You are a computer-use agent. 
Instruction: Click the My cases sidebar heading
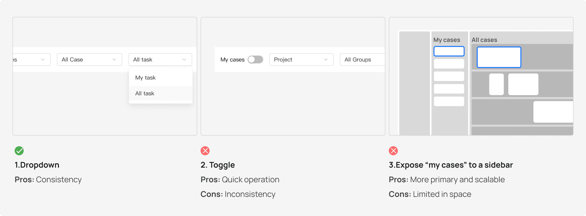[x=447, y=40]
